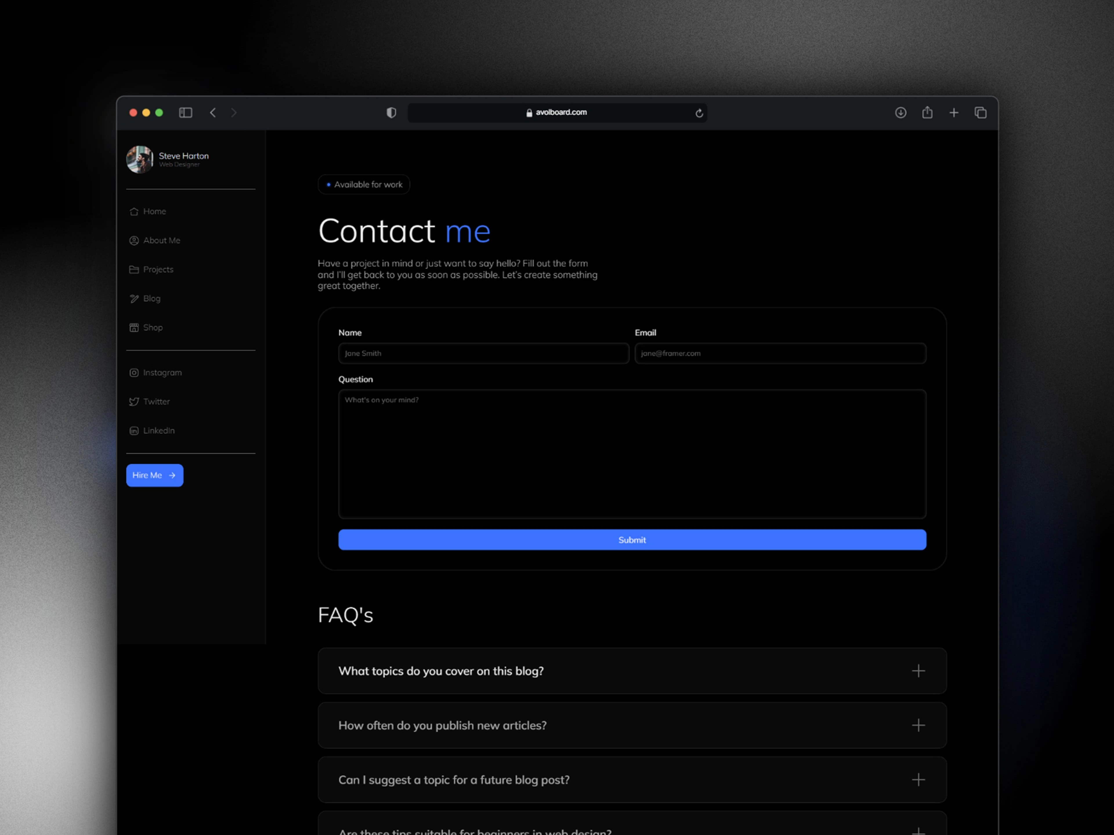The width and height of the screenshot is (1114, 835).
Task: Click the Blog pen icon
Action: tap(134, 298)
